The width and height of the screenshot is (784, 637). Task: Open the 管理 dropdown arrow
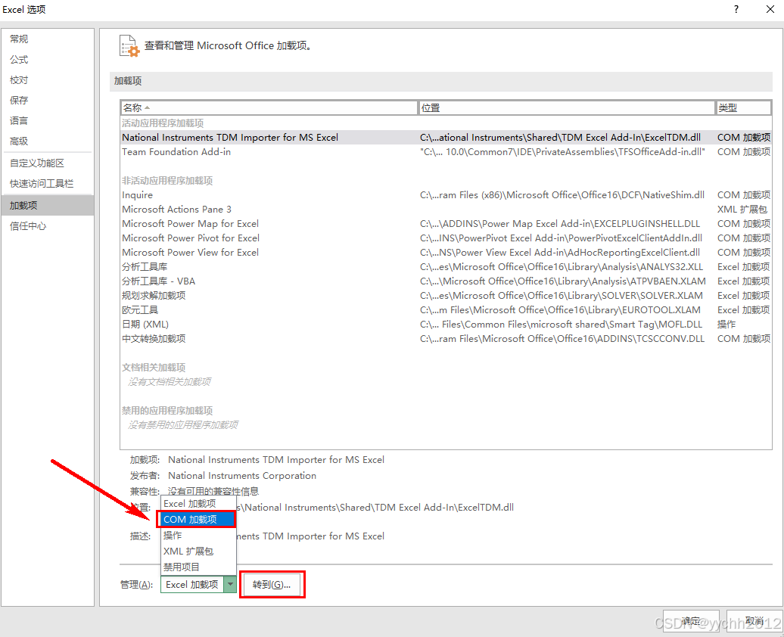230,584
